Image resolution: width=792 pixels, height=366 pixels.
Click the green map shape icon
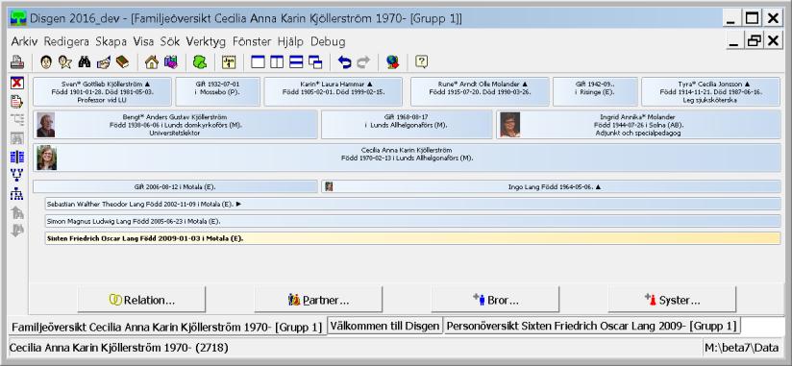[200, 62]
